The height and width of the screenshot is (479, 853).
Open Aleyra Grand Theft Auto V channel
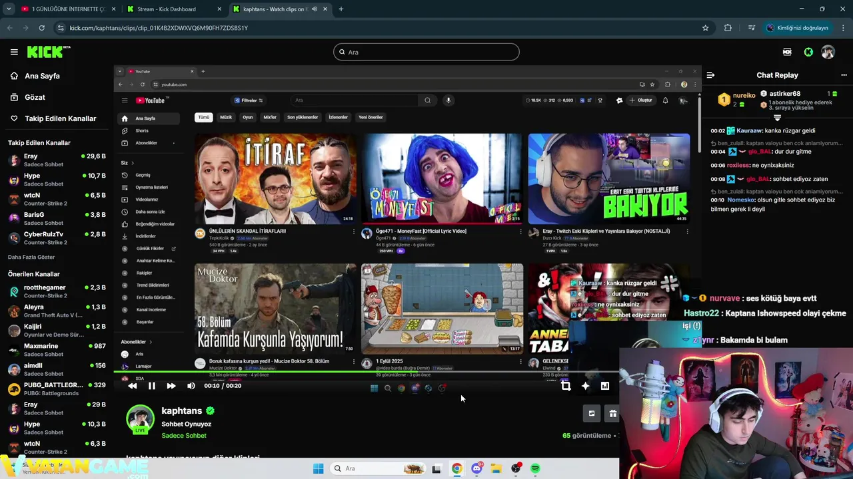[x=57, y=311]
